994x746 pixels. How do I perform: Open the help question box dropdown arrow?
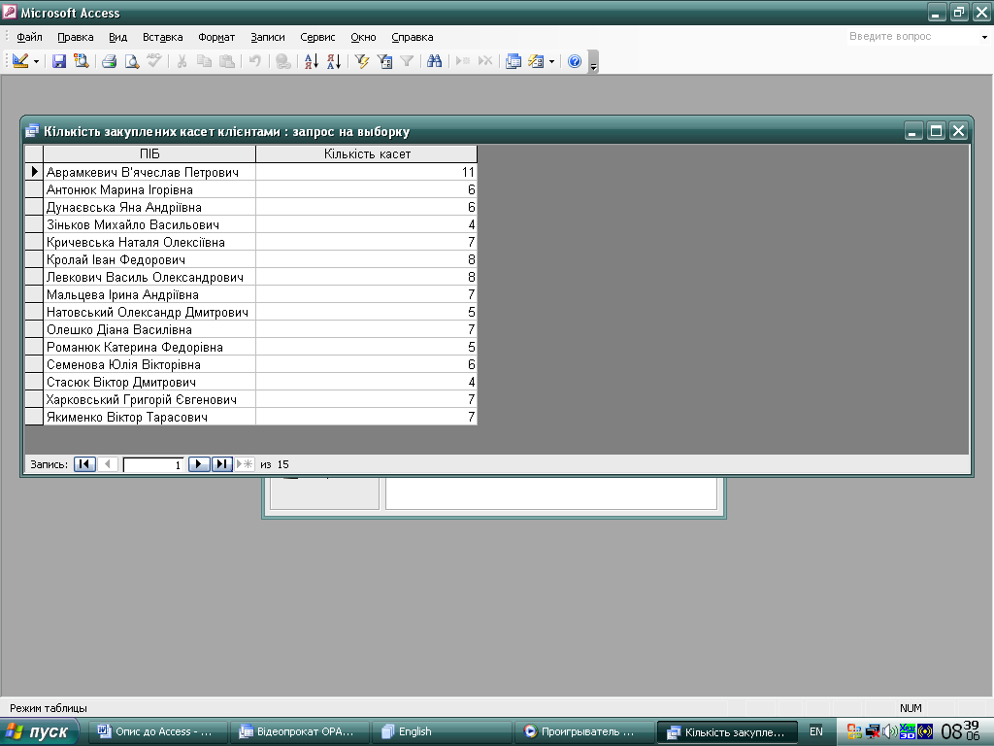pyautogui.click(x=984, y=38)
